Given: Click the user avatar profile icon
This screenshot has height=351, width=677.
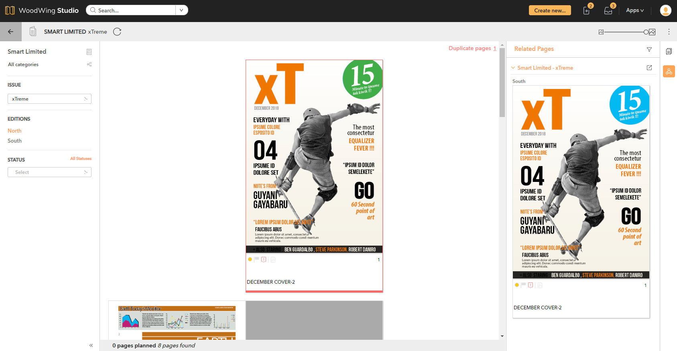Looking at the screenshot, I should coord(665,10).
